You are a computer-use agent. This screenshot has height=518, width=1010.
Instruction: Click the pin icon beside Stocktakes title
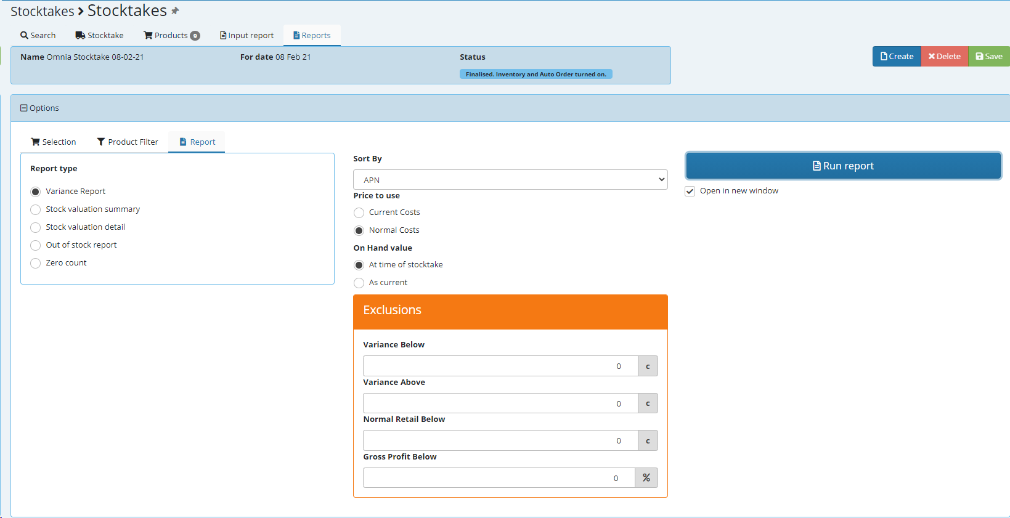point(175,11)
